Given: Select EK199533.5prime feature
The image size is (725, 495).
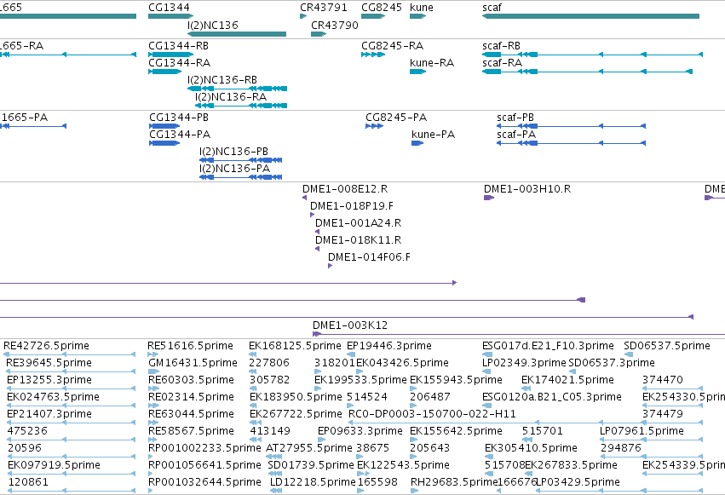Looking at the screenshot, I should click(x=318, y=389).
